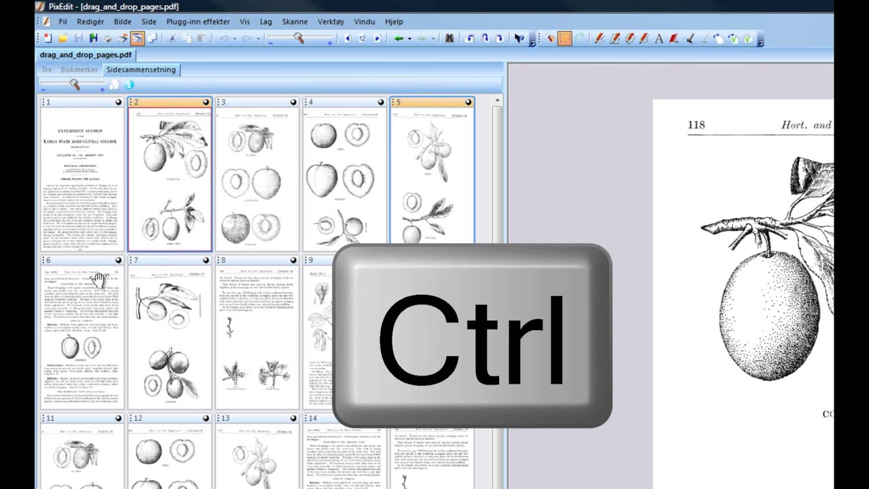The width and height of the screenshot is (869, 489).
Task: Toggle the marker dot on page 7 thumbnail
Action: (x=206, y=260)
